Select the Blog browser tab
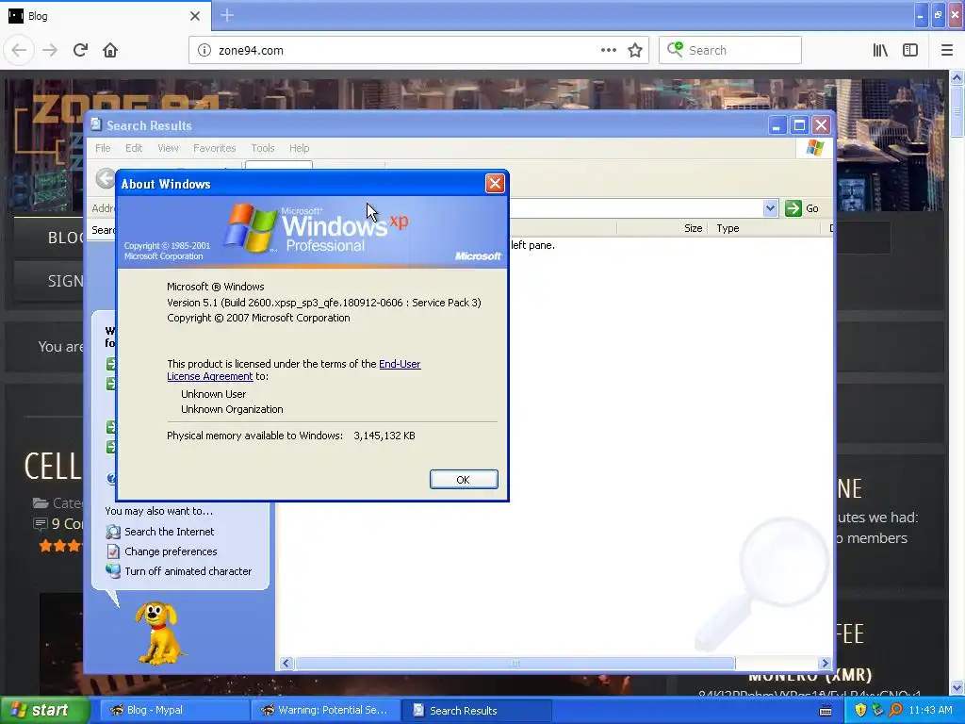Viewport: 965px width, 724px height. point(105,16)
